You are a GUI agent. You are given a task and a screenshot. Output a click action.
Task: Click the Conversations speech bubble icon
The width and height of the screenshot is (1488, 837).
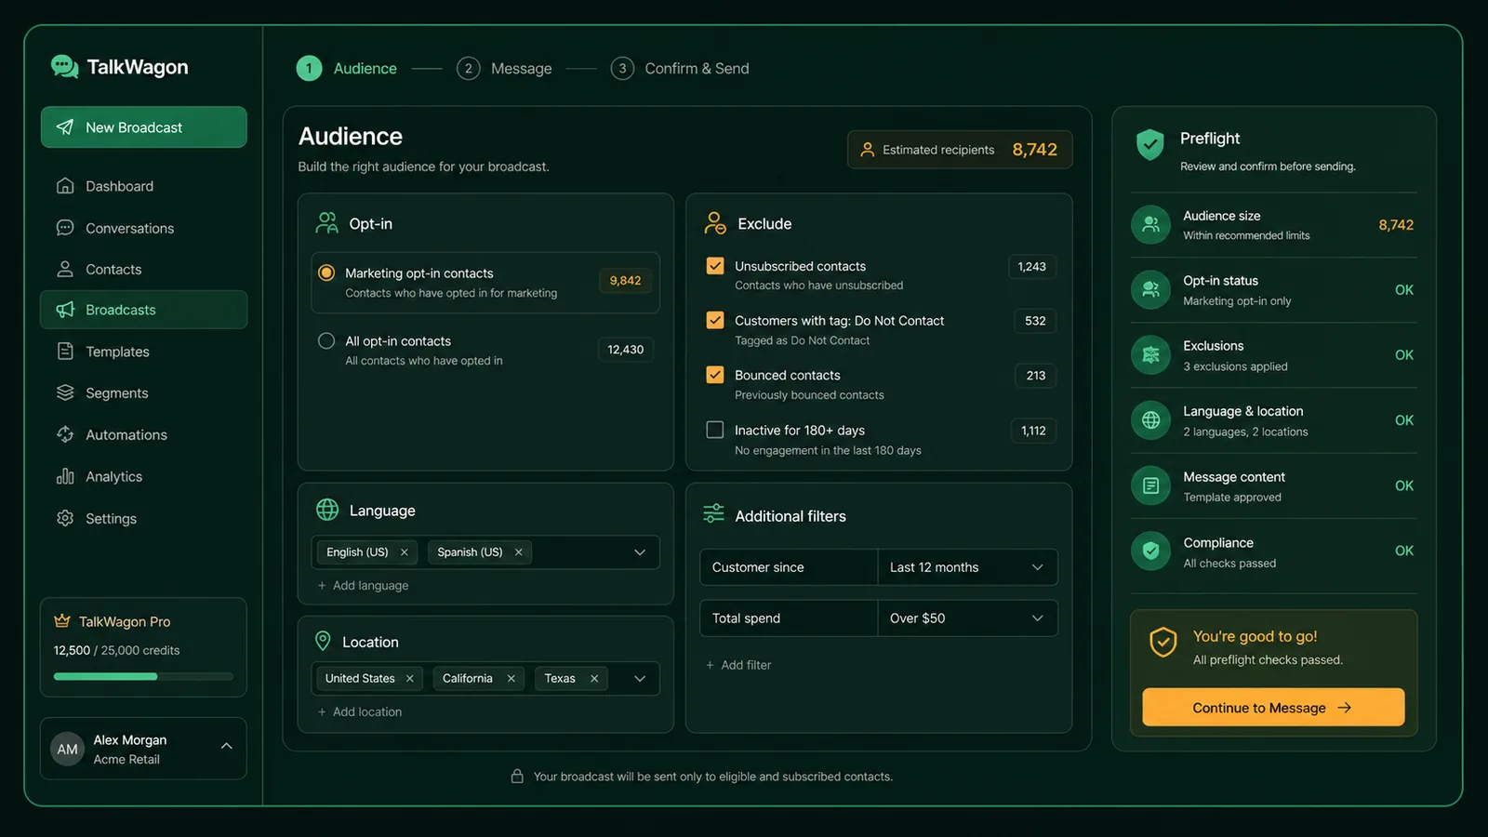65,228
